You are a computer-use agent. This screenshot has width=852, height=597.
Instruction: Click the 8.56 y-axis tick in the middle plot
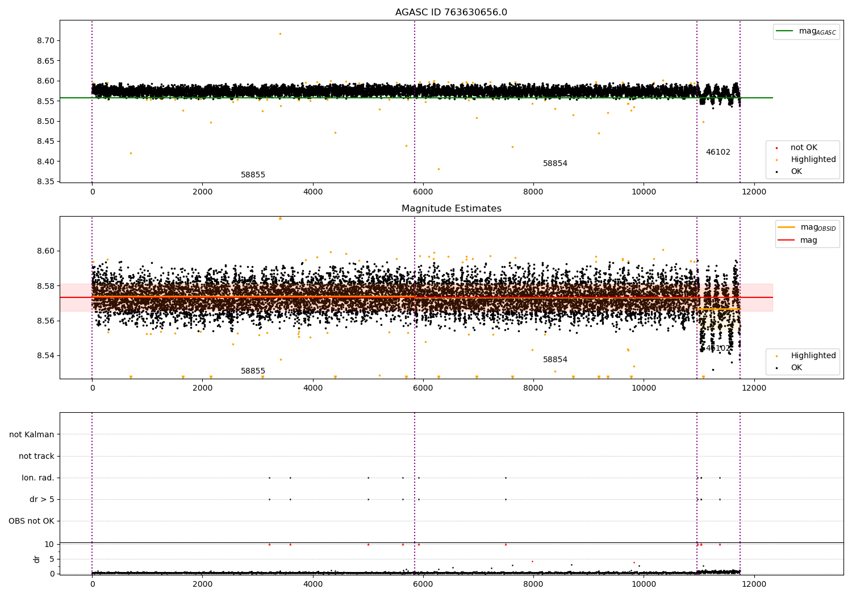coord(47,321)
